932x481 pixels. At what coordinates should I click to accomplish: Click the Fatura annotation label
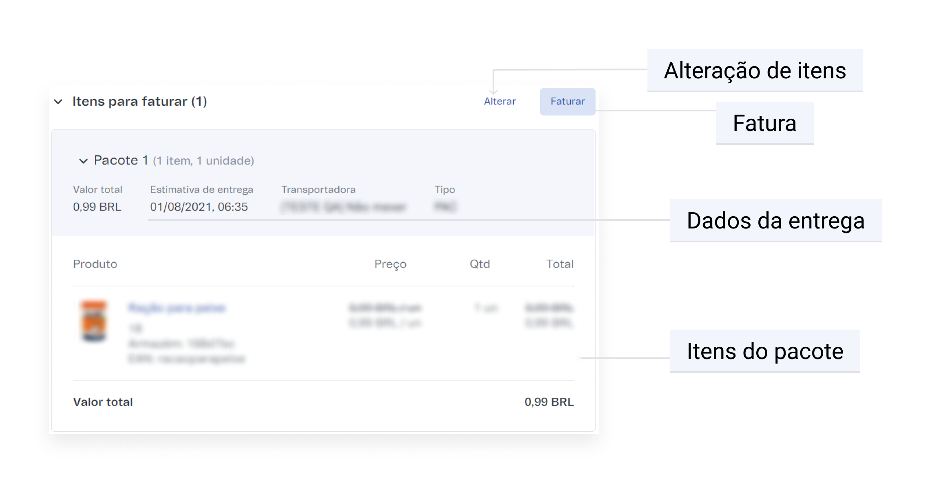[764, 123]
